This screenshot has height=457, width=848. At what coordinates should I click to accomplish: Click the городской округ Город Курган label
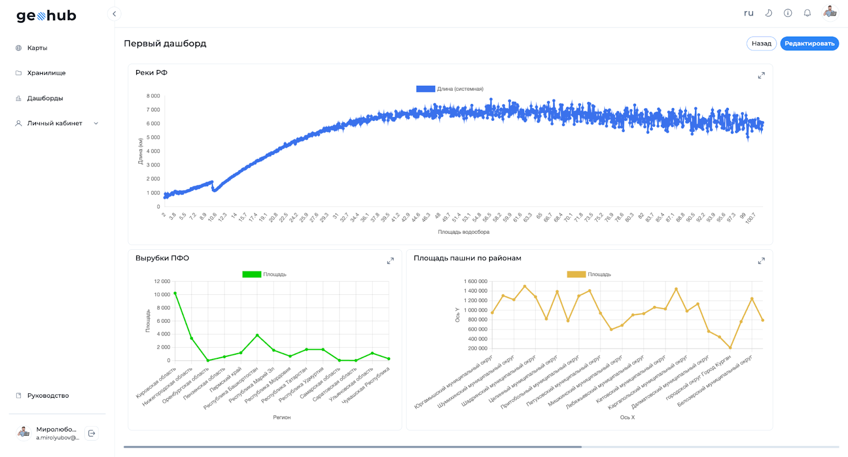click(x=699, y=377)
